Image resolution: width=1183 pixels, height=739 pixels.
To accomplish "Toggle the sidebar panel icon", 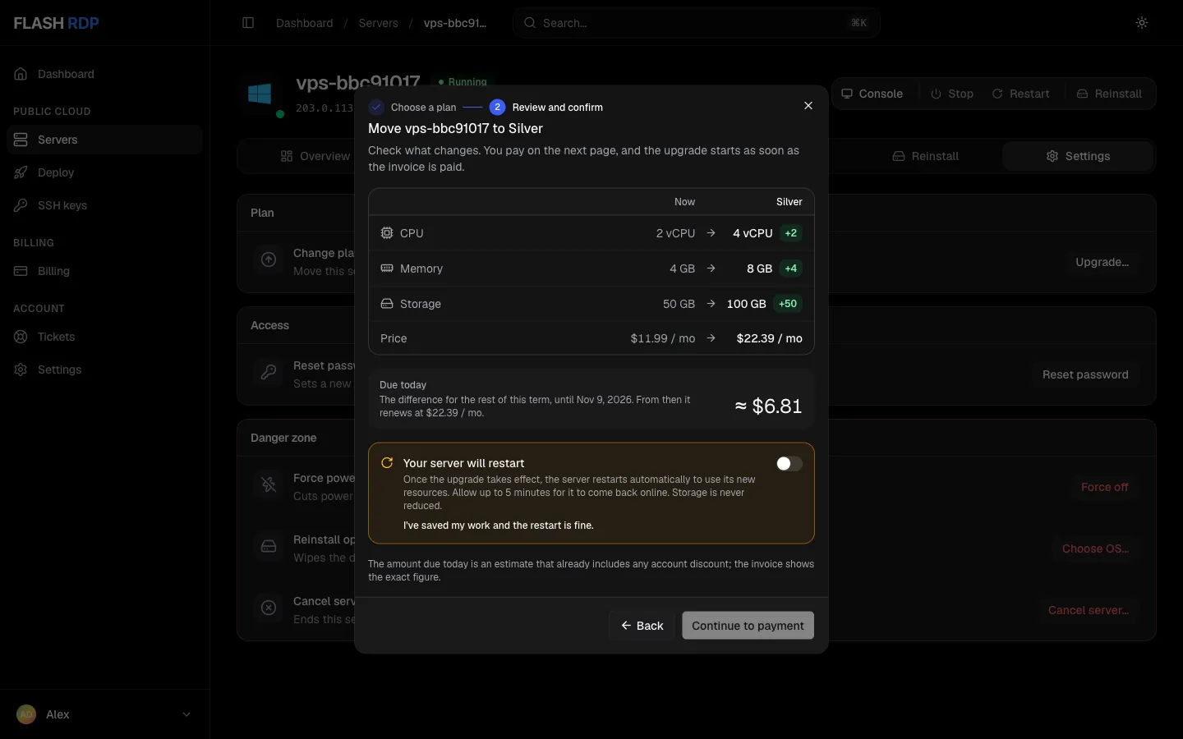I will tap(248, 23).
